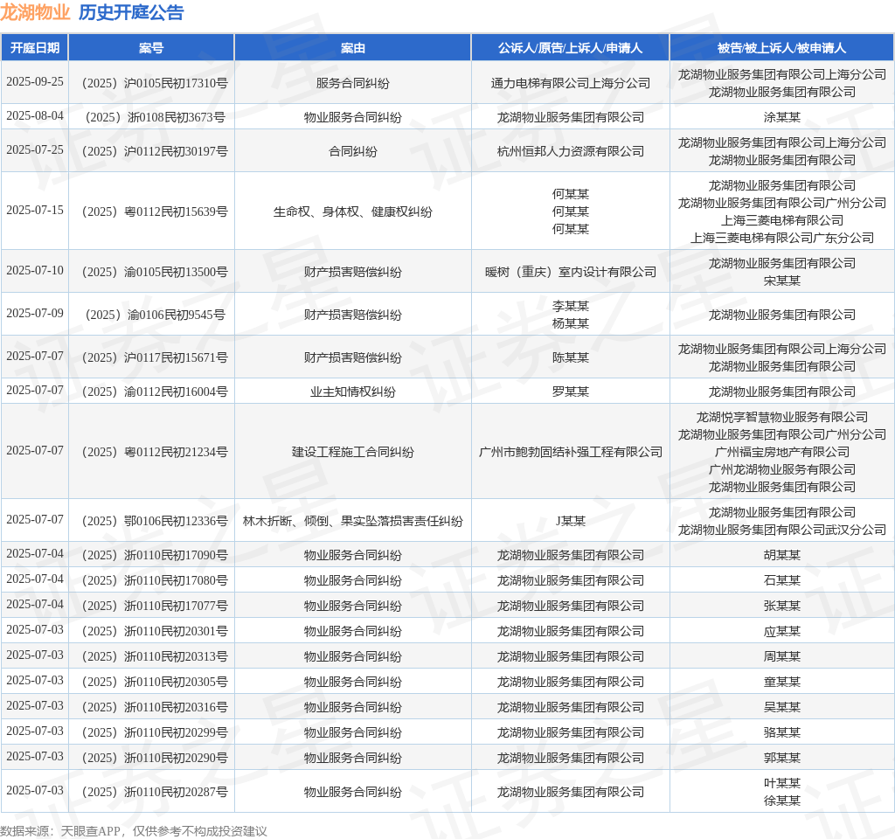
Task: Click defendant 叶某某
Action: click(x=782, y=784)
